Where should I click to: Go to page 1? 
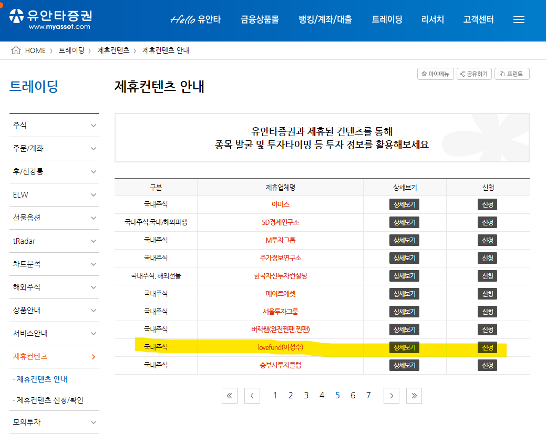(x=275, y=396)
